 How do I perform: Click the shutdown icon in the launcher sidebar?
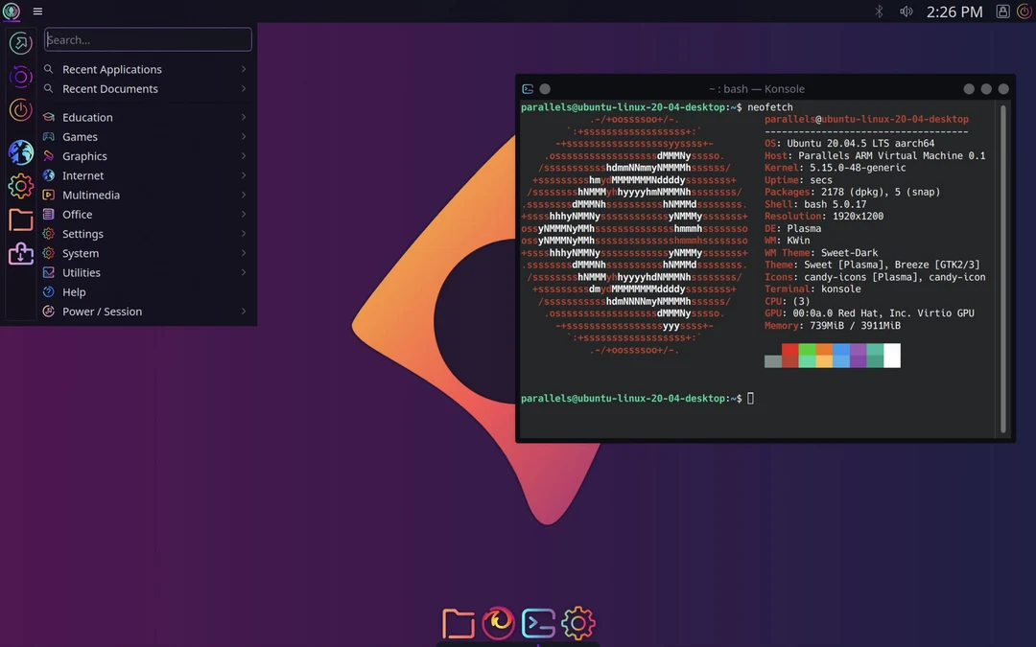[x=19, y=109]
